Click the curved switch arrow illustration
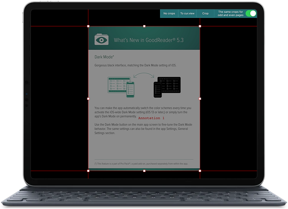The width and height of the screenshot is (288, 209). tap(144, 75)
